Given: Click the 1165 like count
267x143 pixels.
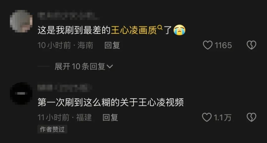Looking at the screenshot, I should click(223, 45).
